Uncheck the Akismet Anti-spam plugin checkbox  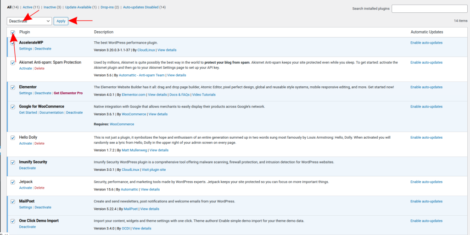point(13,63)
